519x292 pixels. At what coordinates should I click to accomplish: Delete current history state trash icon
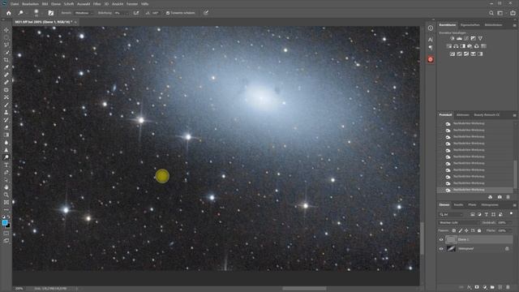coord(508,197)
